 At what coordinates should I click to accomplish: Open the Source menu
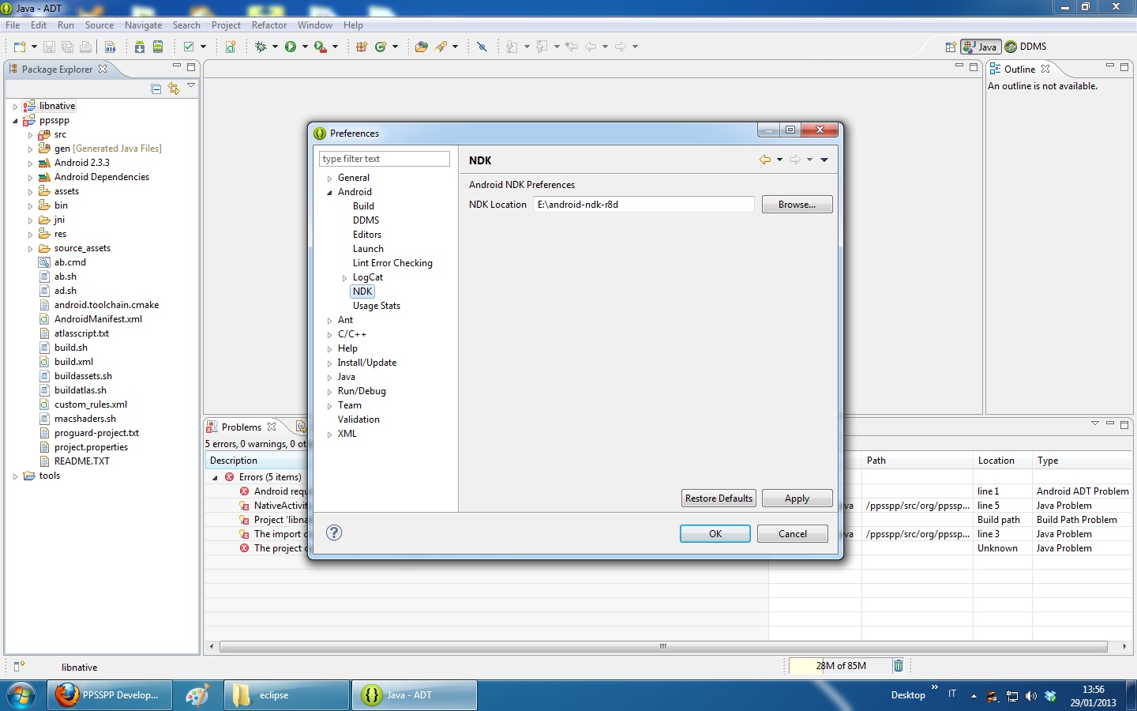[99, 25]
